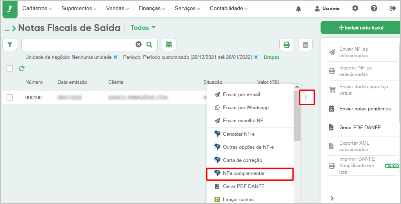401x204 pixels.
Task: Click Exportar XML selecionados
Action: [363, 146]
